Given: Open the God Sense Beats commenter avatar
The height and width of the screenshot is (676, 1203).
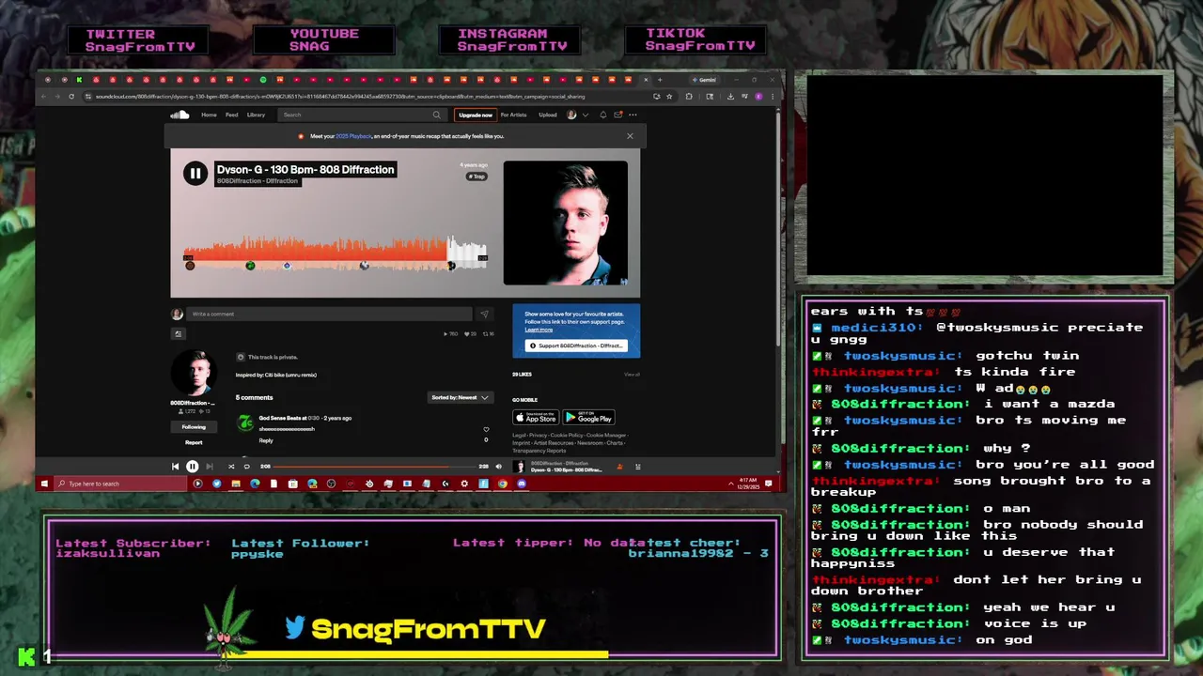Looking at the screenshot, I should [x=244, y=423].
